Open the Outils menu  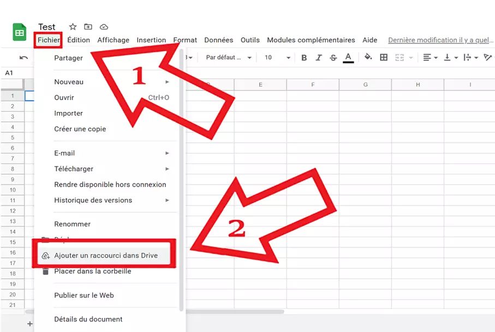(x=250, y=40)
